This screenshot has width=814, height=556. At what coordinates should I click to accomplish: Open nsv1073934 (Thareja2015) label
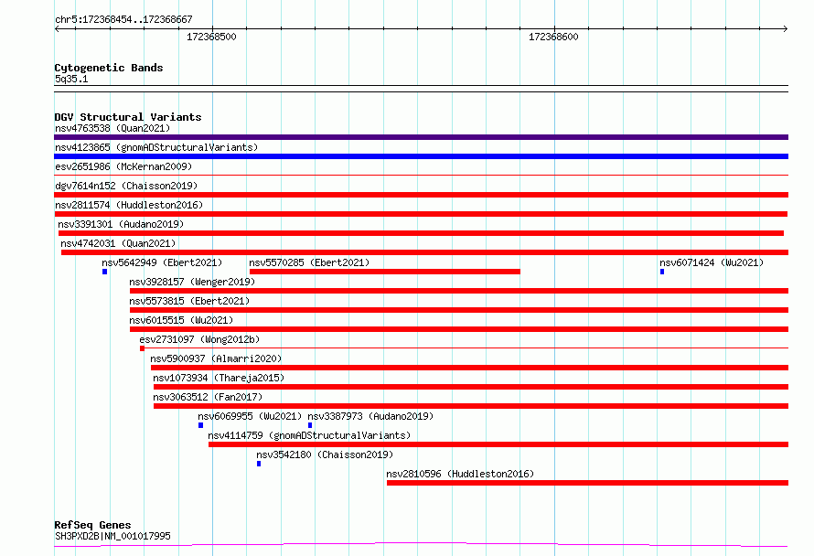point(219,378)
